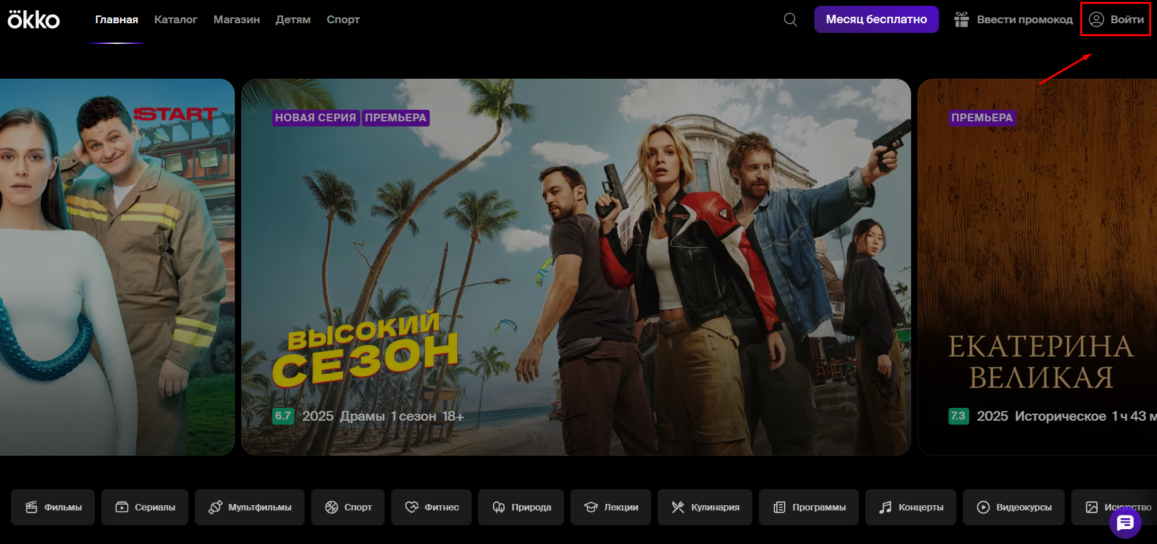
Task: Click the ПРЕМЬЕРА badge on Высокий сезон
Action: click(x=396, y=117)
